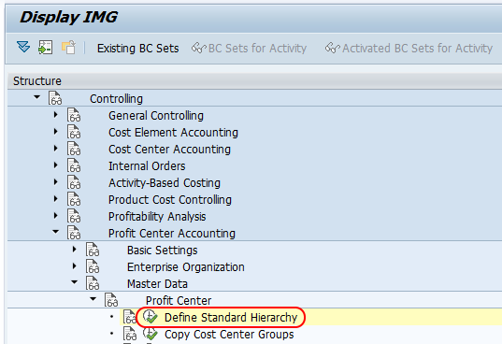Execute Define Standard Hierarchy activity icon
The image size is (502, 344).
[x=151, y=317]
